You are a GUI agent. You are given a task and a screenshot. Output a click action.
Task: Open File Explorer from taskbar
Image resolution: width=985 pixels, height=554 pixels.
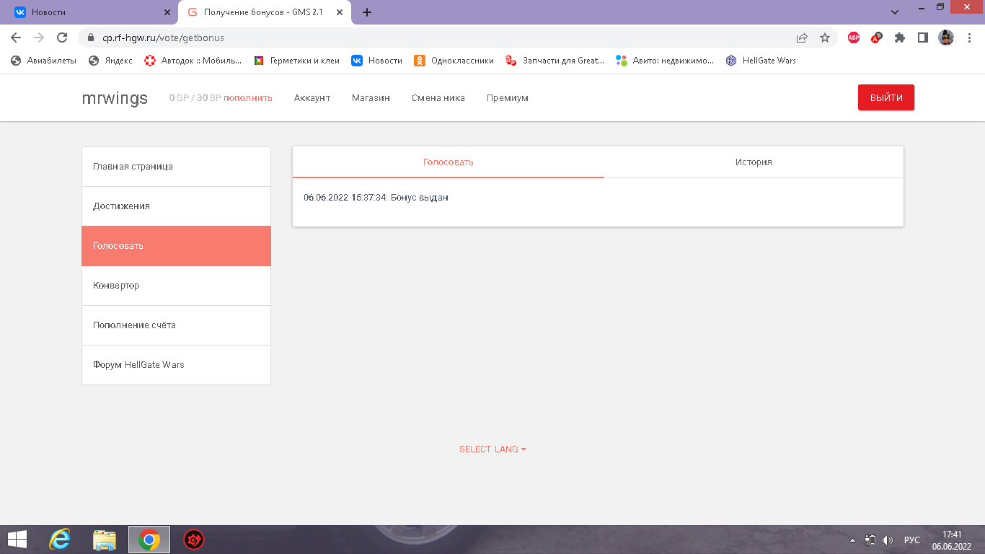point(105,540)
